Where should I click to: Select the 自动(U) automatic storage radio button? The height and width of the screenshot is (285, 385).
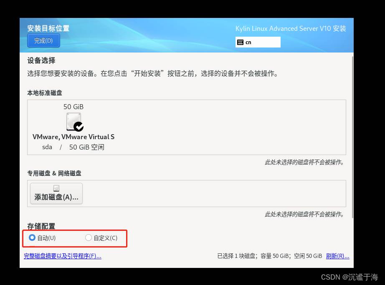[32, 237]
